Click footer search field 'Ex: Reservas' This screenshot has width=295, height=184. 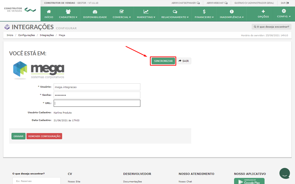click(x=37, y=181)
